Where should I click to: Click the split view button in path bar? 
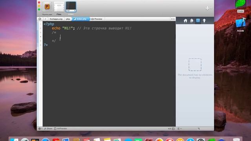point(173,19)
